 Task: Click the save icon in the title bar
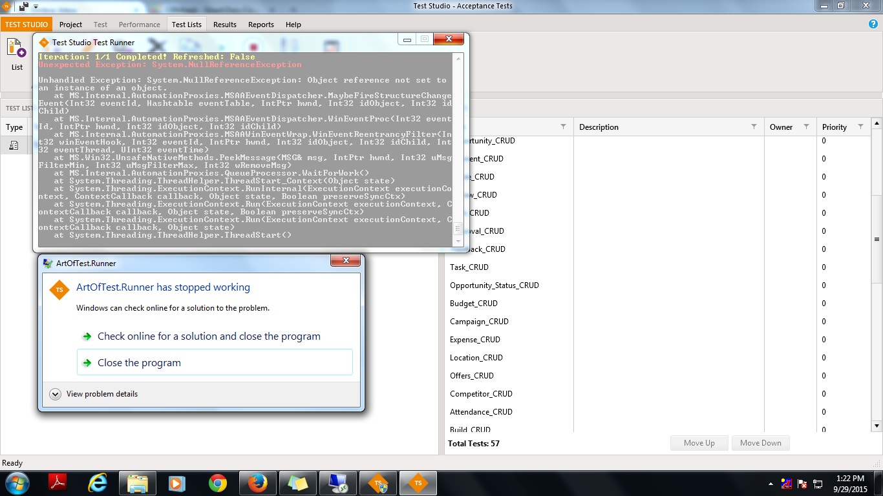pos(23,6)
